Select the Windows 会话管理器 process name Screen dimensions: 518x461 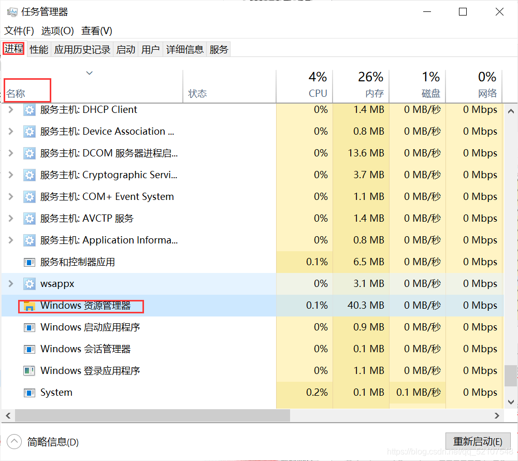pos(85,349)
